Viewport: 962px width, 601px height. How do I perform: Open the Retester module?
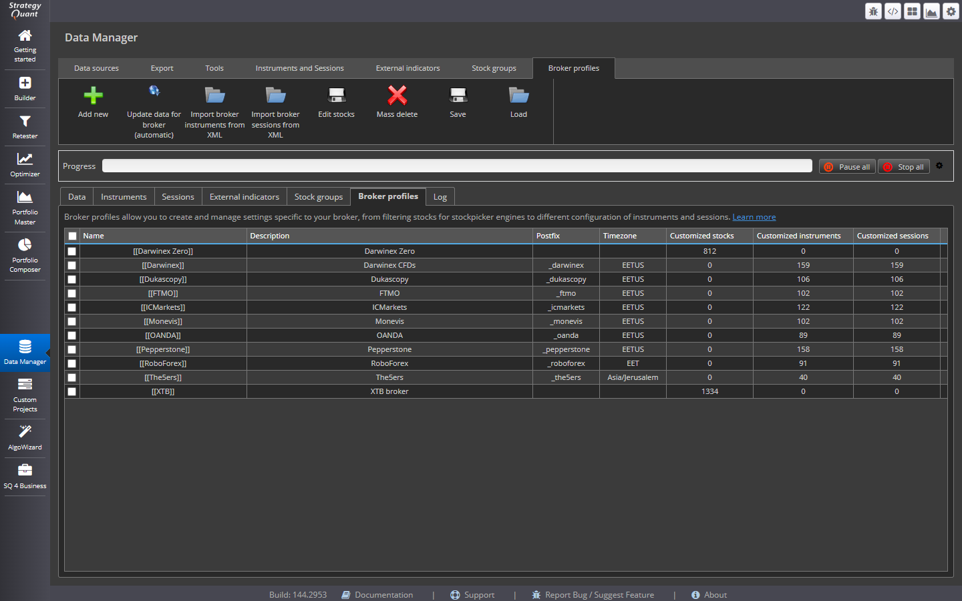(25, 127)
